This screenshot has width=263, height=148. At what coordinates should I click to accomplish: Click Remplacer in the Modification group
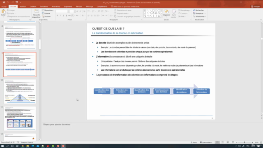[x=199, y=14]
